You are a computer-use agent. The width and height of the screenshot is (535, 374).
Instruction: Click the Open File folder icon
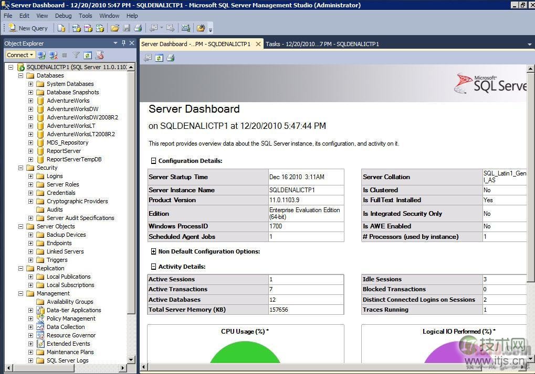(115, 28)
